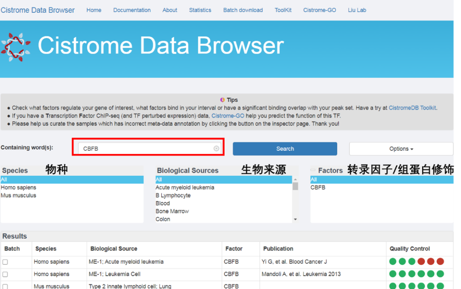
Task: Open the ToolKit nav item
Action: tap(283, 10)
